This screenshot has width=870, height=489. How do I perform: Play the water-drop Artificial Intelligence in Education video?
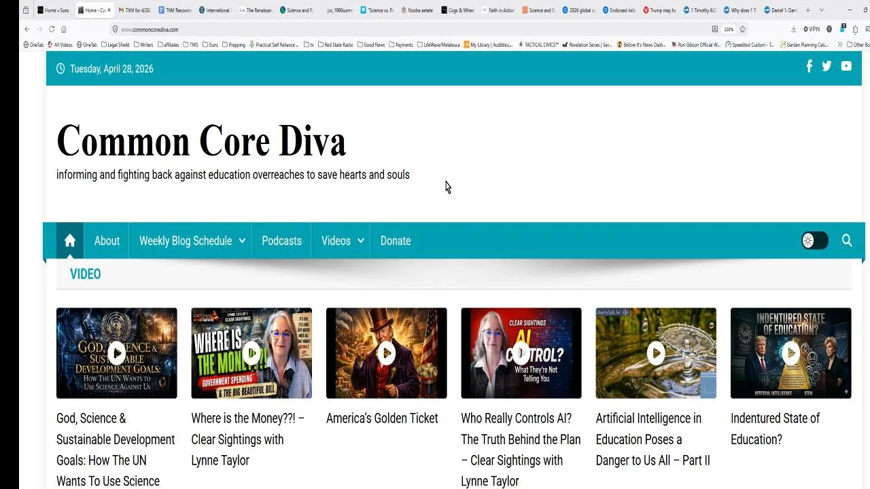pyautogui.click(x=656, y=353)
